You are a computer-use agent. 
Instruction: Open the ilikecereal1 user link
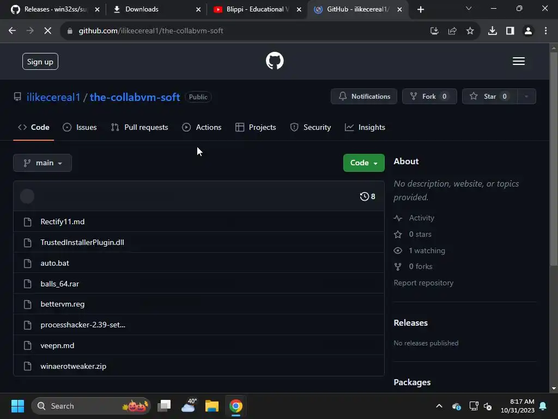[53, 97]
